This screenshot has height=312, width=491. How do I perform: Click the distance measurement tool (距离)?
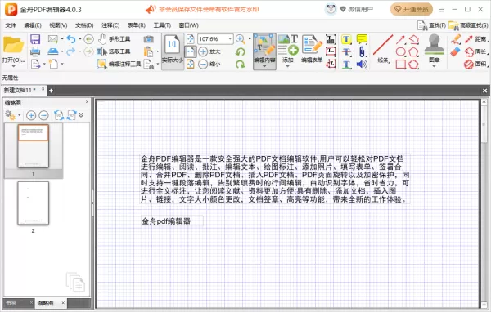click(x=476, y=39)
